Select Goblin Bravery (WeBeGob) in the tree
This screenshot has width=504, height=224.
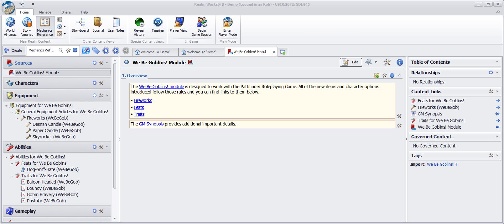[53, 195]
